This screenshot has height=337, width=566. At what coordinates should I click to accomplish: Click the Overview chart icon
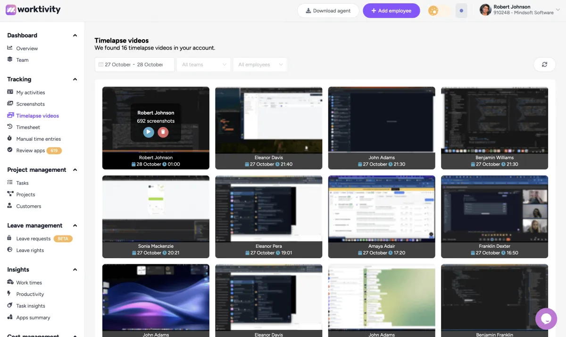coord(10,48)
